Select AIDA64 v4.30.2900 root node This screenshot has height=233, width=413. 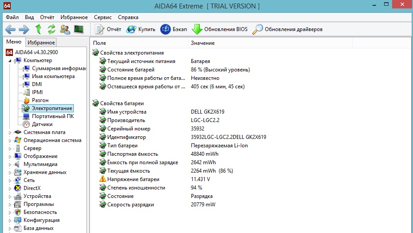(36, 52)
